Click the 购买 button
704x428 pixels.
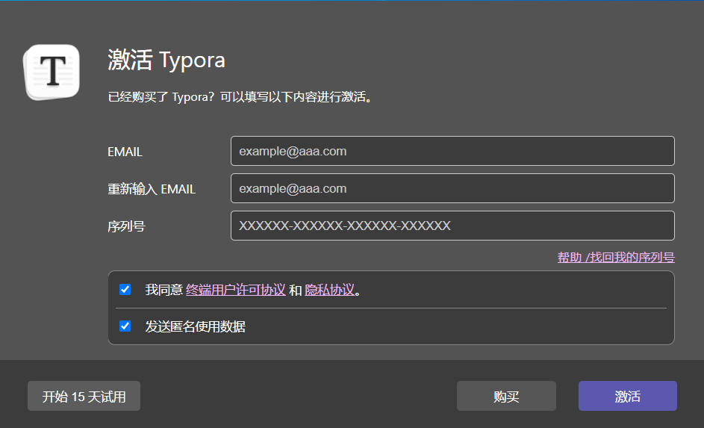(x=506, y=396)
